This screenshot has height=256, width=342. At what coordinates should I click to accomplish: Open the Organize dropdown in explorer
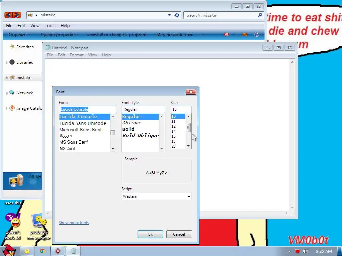[20, 34]
